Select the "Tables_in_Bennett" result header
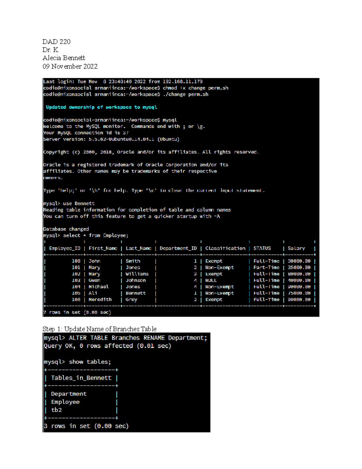The image size is (362, 469). click(81, 378)
